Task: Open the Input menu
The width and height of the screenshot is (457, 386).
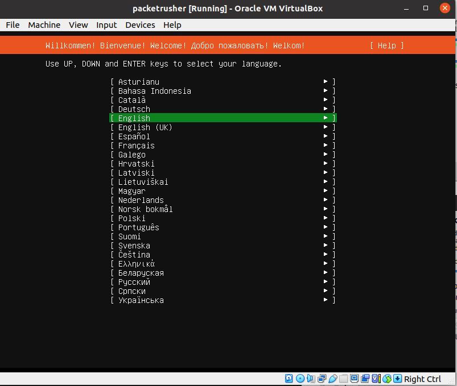Action: pyautogui.click(x=106, y=25)
